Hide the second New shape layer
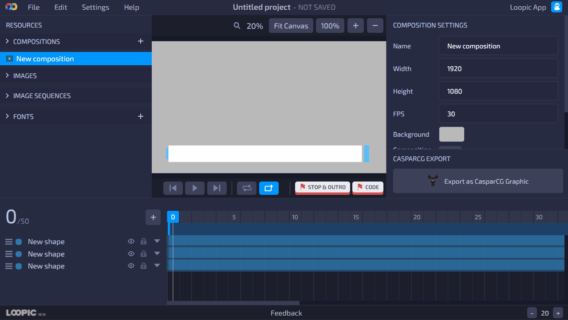This screenshot has height=320, width=568. click(131, 254)
